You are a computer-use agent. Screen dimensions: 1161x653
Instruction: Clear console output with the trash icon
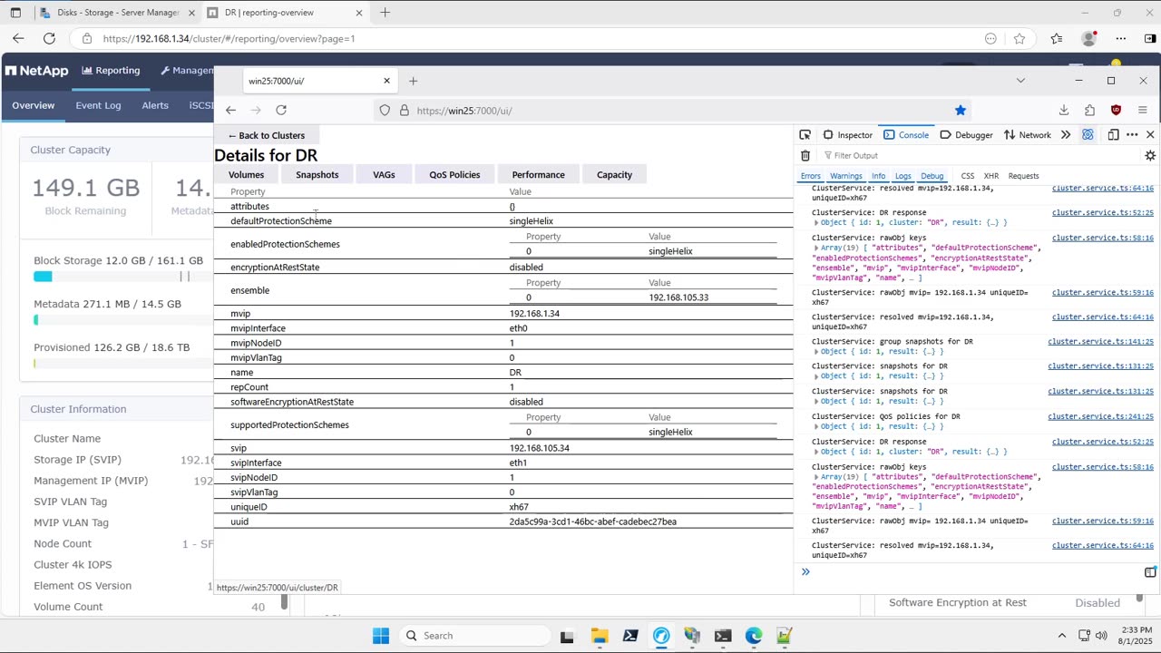click(x=805, y=156)
